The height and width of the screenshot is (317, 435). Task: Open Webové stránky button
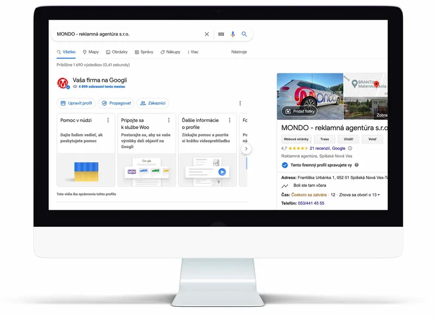[x=296, y=140]
